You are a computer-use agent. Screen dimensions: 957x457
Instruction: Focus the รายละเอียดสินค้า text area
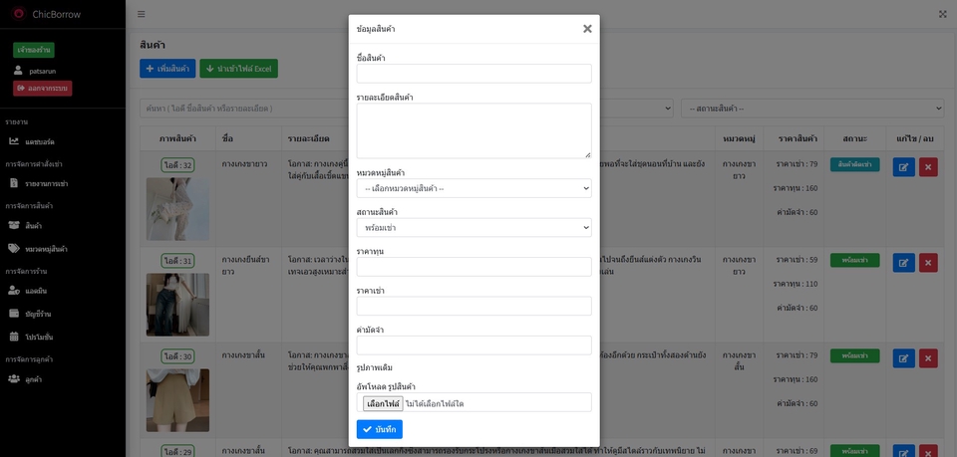tap(475, 131)
